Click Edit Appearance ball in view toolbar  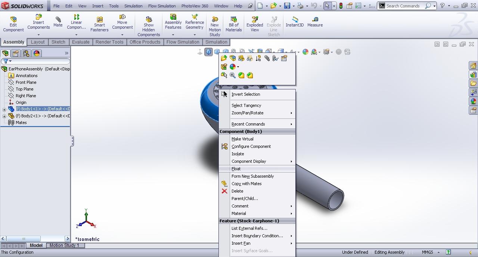pos(305,52)
